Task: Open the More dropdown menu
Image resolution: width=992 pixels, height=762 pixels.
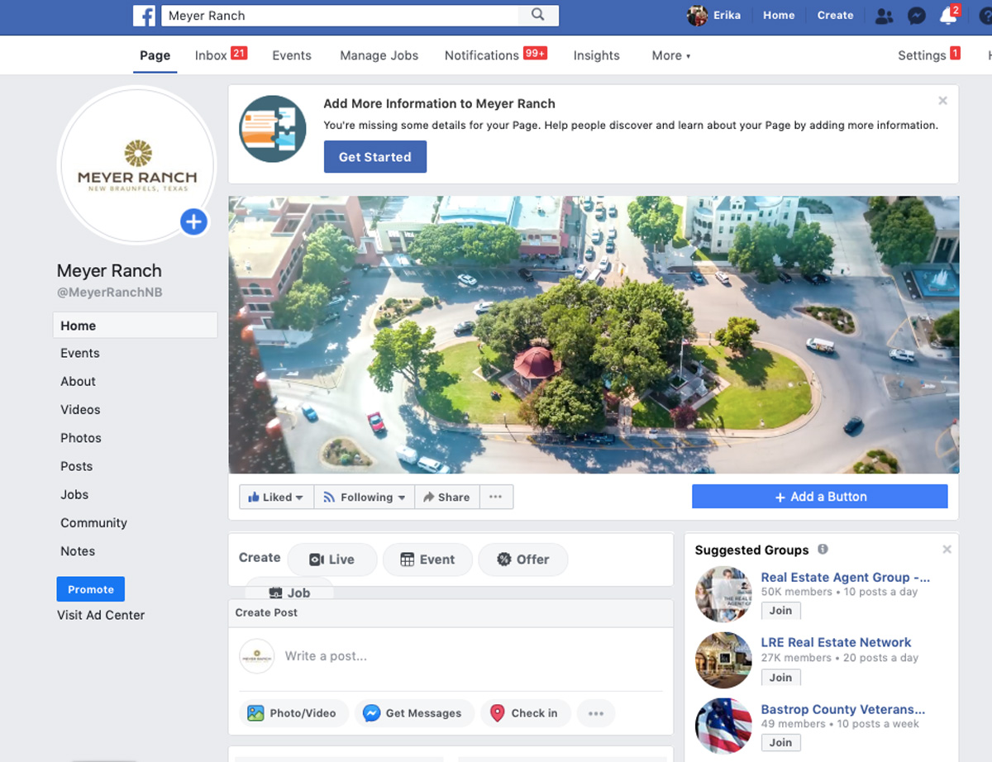Action: coord(670,55)
